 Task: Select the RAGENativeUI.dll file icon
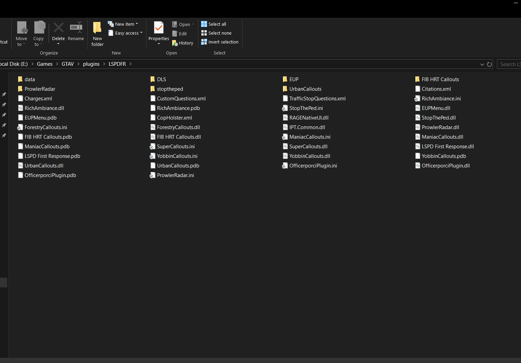285,117
